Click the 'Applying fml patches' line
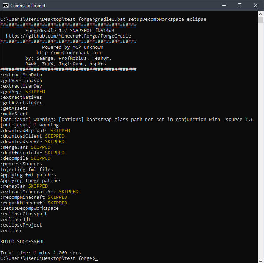The height and width of the screenshot is (263, 264). (x=28, y=175)
